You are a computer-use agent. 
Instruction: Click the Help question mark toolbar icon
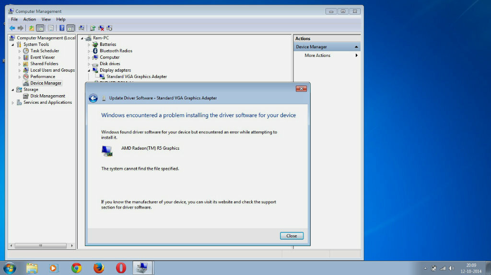(x=62, y=28)
